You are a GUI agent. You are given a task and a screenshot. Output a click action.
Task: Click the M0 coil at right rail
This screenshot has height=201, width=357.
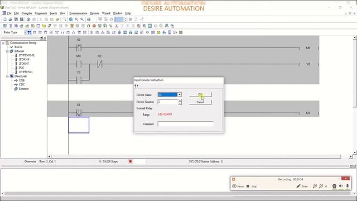coord(308,48)
